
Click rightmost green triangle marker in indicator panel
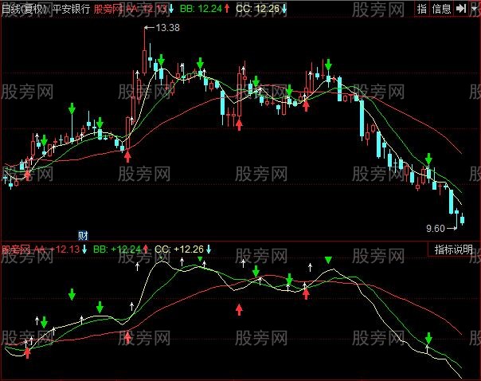pos(328,261)
